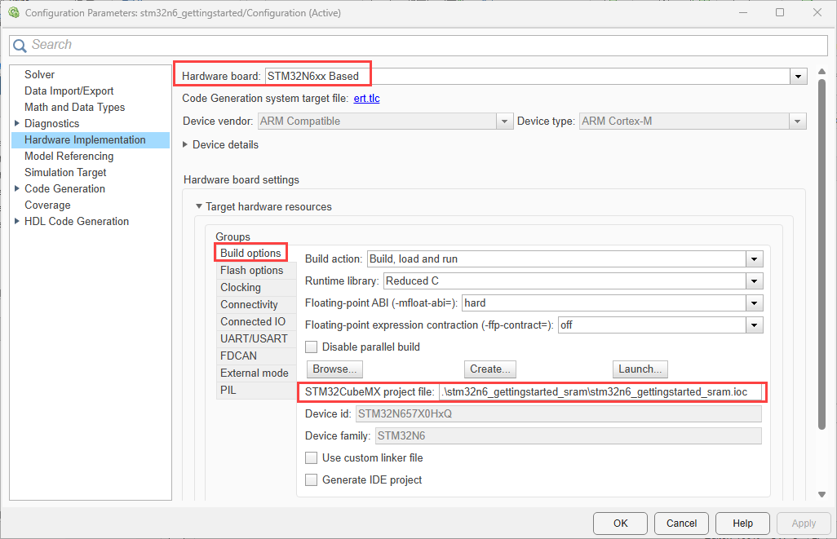Expand the Device details section
Screen dimensions: 837x539
(x=185, y=144)
